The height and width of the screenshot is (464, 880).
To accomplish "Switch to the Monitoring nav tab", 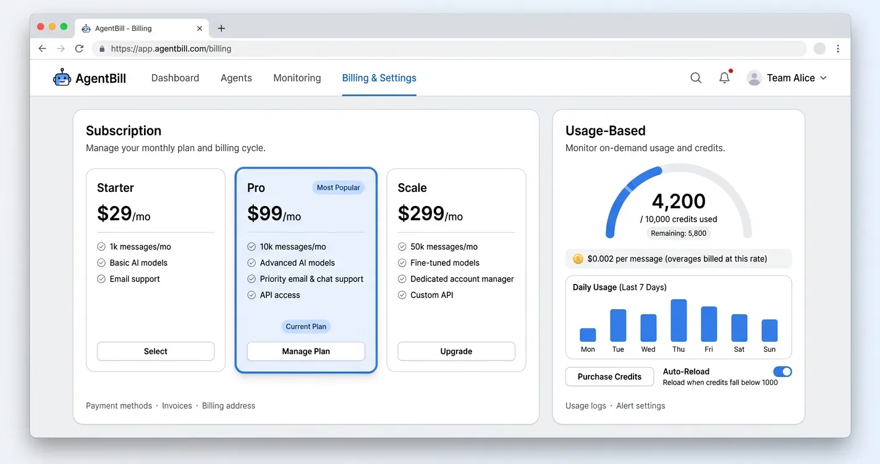I will point(297,78).
